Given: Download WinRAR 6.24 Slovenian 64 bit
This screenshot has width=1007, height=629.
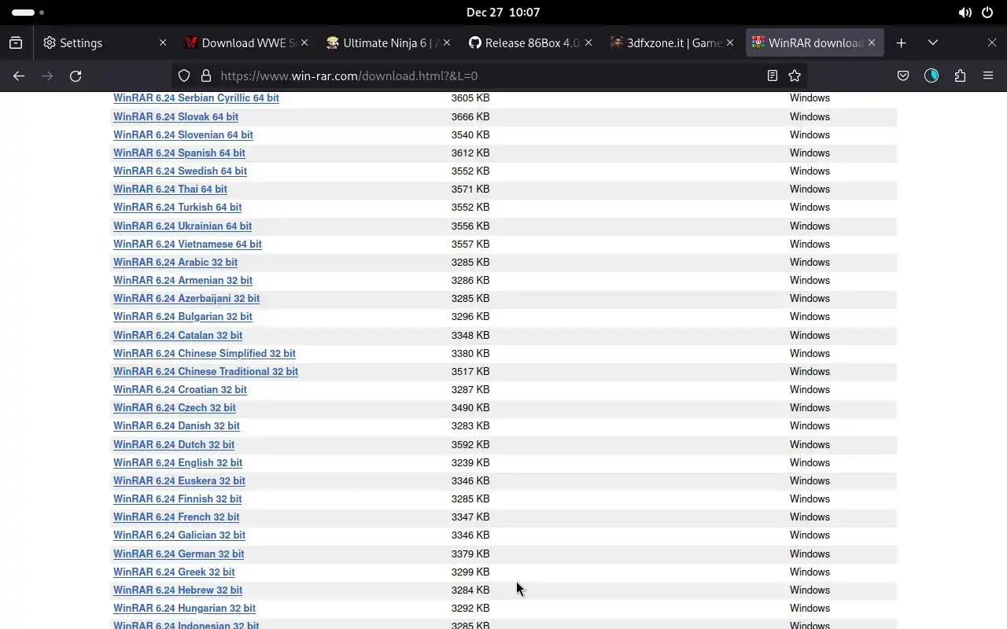Looking at the screenshot, I should tap(183, 134).
